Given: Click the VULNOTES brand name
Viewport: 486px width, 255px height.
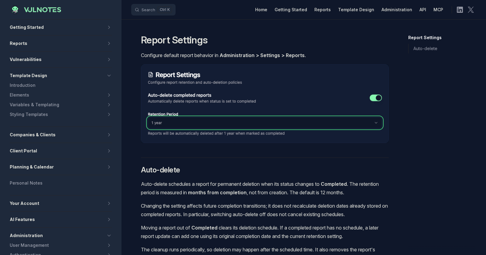Looking at the screenshot, I should click(43, 10).
